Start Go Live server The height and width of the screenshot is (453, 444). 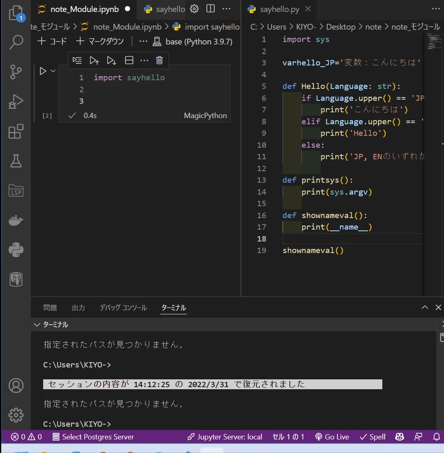coord(332,437)
